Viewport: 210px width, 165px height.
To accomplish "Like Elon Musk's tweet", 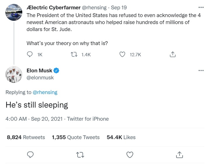I will click(x=130, y=155).
